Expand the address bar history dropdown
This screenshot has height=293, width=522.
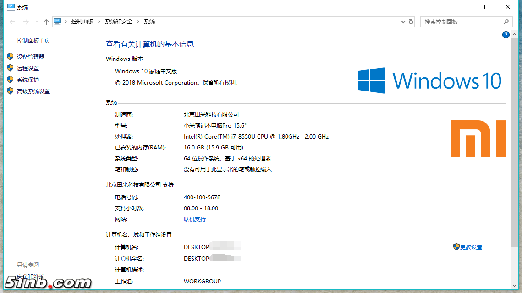pyautogui.click(x=403, y=21)
